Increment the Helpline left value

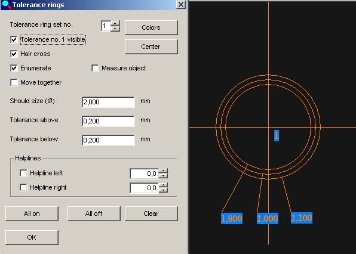click(x=163, y=171)
